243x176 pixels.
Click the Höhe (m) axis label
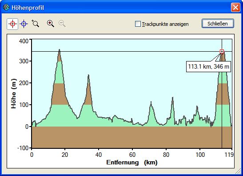click(x=14, y=94)
